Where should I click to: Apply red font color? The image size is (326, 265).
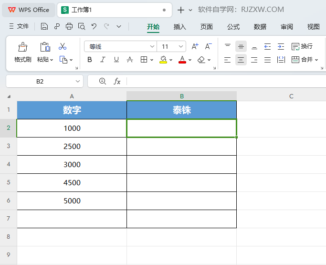click(182, 60)
